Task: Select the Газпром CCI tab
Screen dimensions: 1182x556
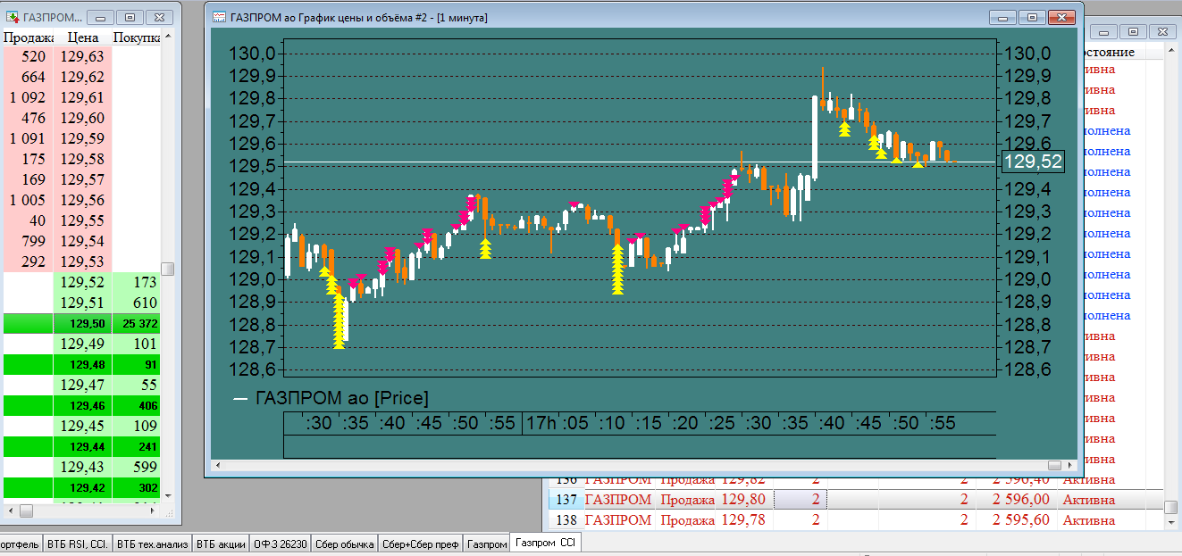Action: click(546, 543)
